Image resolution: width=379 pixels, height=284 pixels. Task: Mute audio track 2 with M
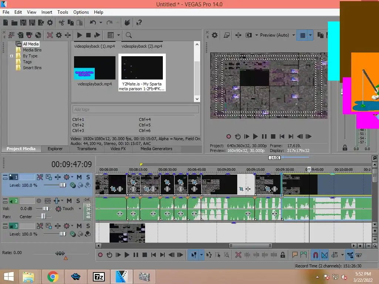tap(69, 201)
